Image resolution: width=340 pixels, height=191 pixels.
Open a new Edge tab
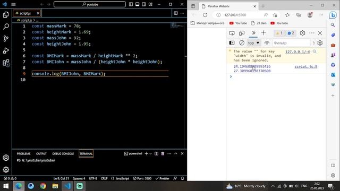(263, 6)
